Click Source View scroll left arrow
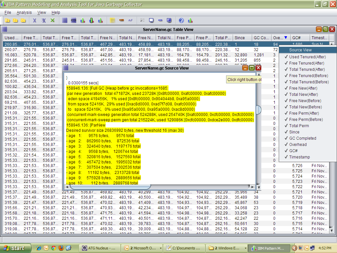 click(67, 187)
